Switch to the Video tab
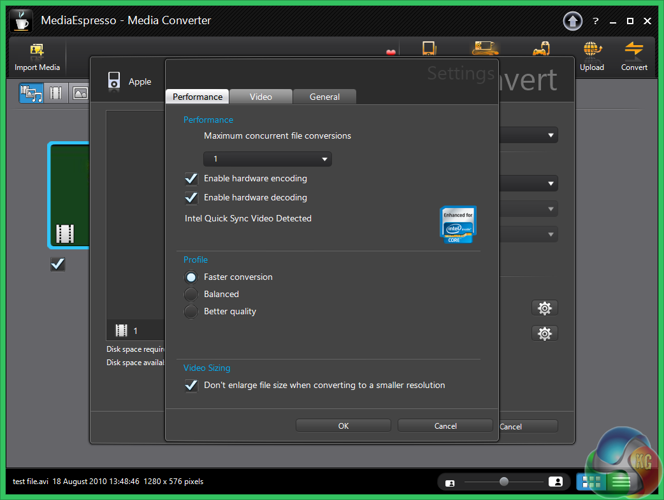The height and width of the screenshot is (500, 664). click(x=261, y=97)
